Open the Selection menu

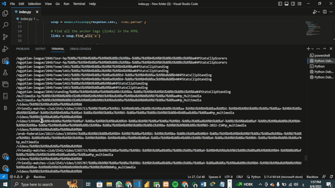tap(34, 4)
